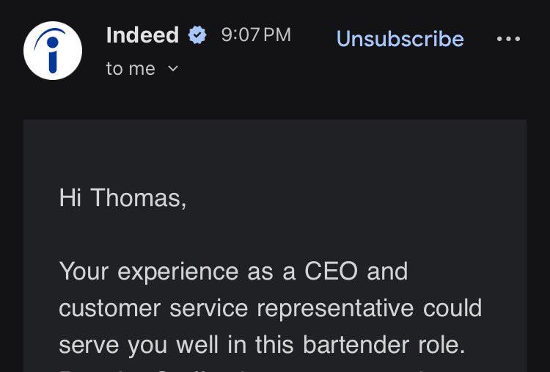Tap the blue verified sender badge
The height and width of the screenshot is (372, 550).
click(197, 35)
